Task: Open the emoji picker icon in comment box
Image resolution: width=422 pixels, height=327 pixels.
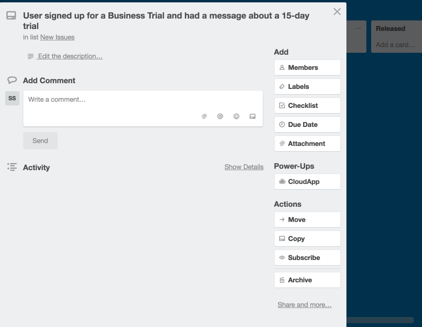Action: (x=236, y=116)
